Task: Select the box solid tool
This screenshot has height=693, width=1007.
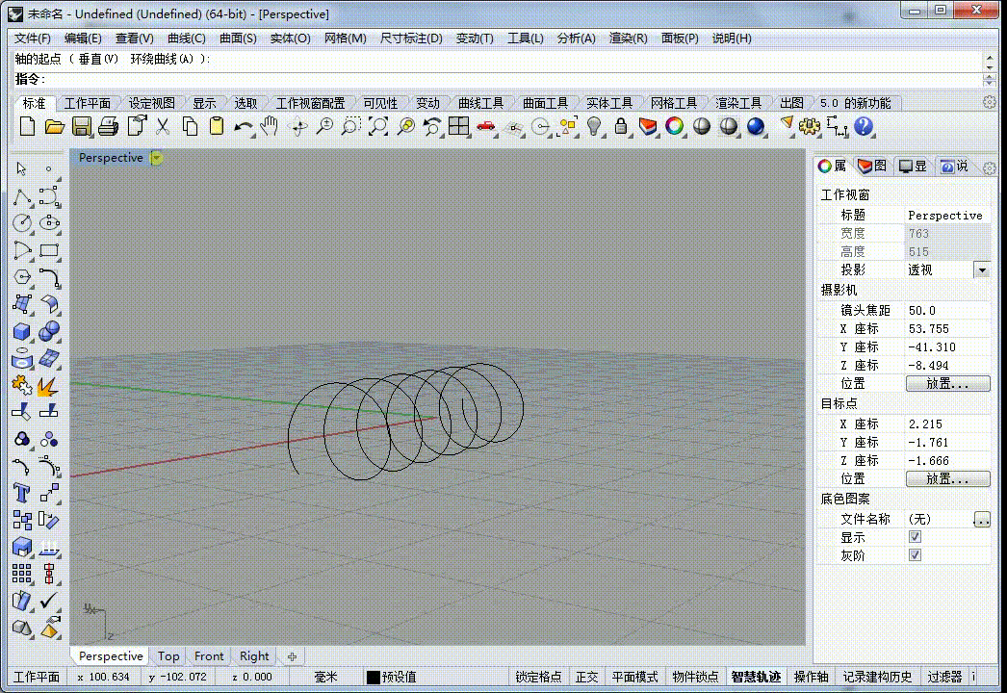Action: (22, 331)
